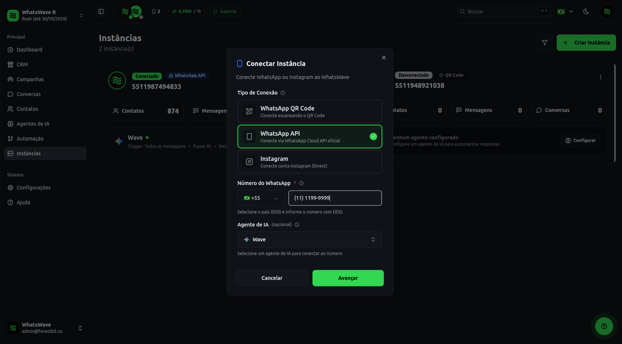622x344 pixels.
Task: Focus the Buscar search field
Action: click(504, 11)
